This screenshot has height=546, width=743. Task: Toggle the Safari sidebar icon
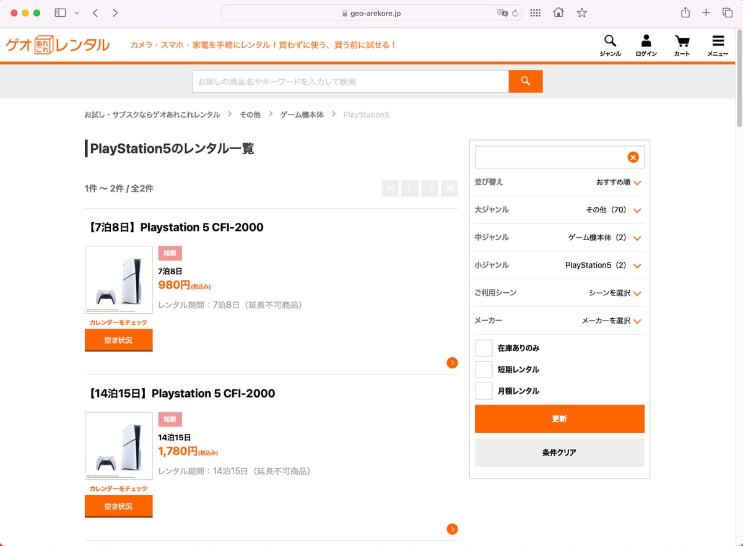[60, 13]
